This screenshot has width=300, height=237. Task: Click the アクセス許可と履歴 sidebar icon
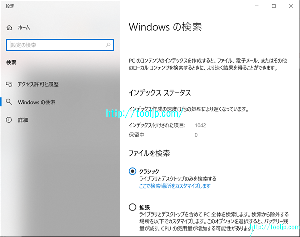(x=9, y=84)
